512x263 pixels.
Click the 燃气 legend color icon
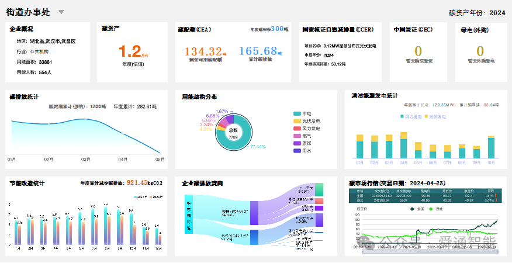pos(297,136)
